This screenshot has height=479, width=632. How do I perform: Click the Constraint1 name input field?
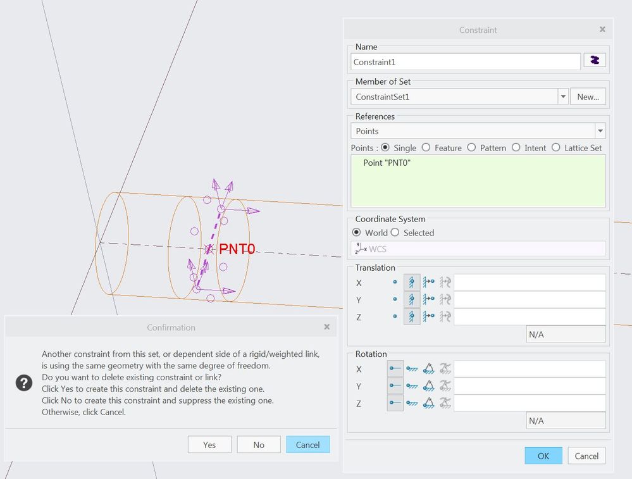coord(465,62)
